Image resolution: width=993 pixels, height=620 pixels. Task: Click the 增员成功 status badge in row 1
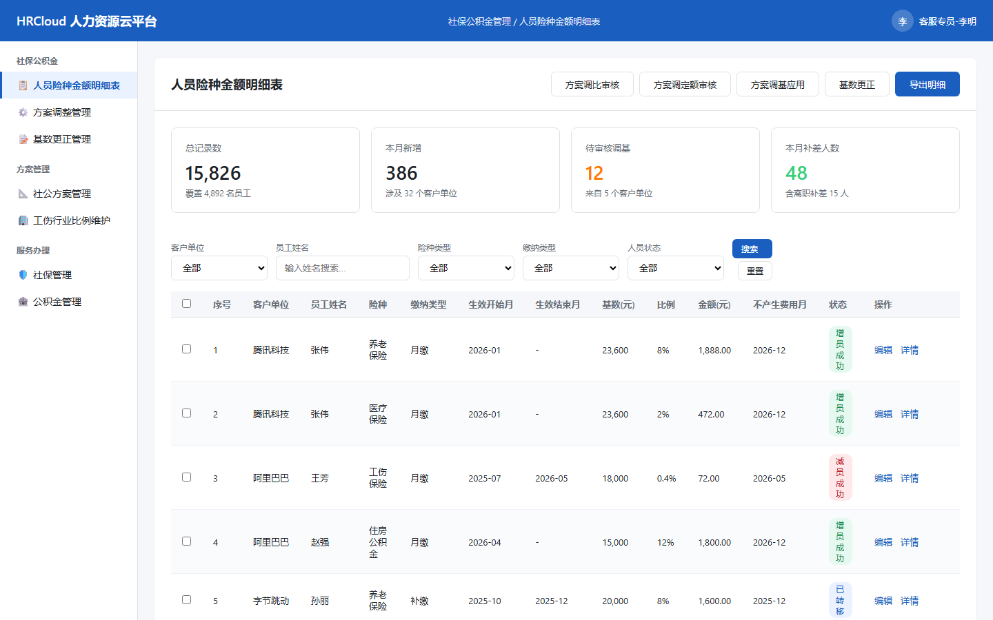point(840,349)
